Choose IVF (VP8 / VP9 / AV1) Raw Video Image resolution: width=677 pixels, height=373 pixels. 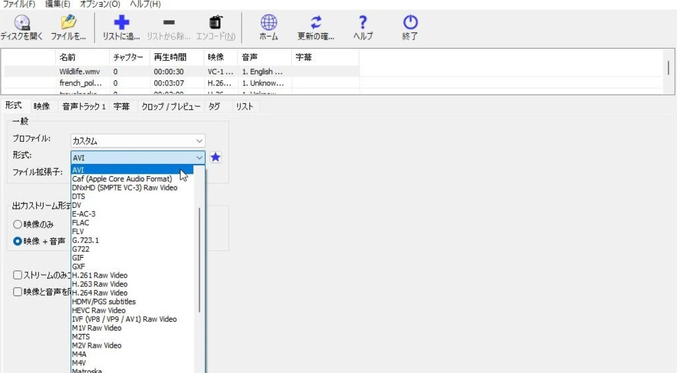coord(132,319)
